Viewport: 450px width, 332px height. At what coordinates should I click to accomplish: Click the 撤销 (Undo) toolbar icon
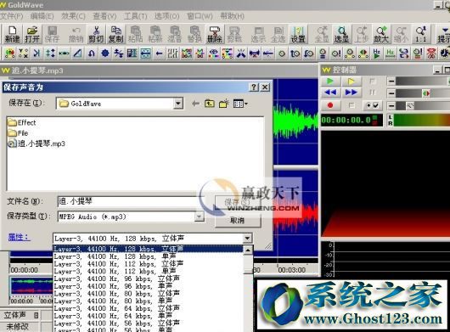(x=76, y=34)
